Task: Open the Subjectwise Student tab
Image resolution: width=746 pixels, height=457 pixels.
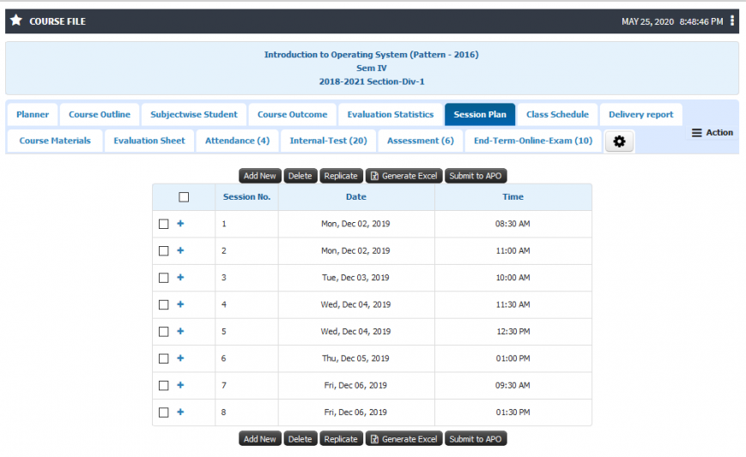Action: (x=194, y=115)
